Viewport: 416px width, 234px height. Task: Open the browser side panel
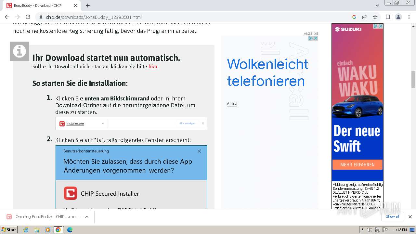click(388, 17)
